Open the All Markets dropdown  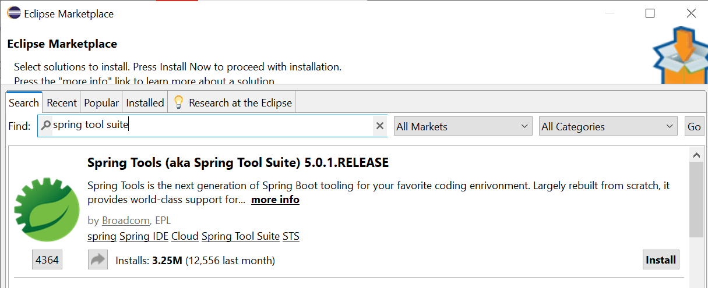click(x=463, y=126)
